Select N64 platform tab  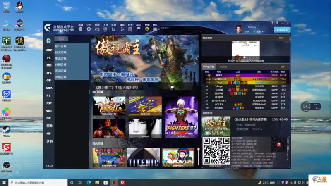point(49,111)
